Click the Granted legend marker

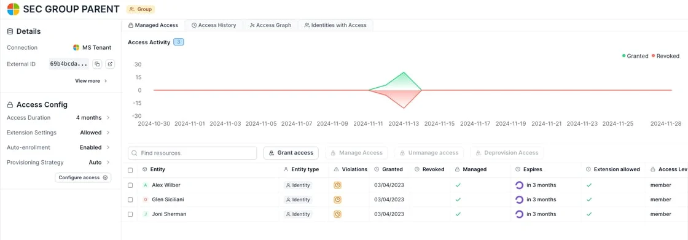pos(624,56)
